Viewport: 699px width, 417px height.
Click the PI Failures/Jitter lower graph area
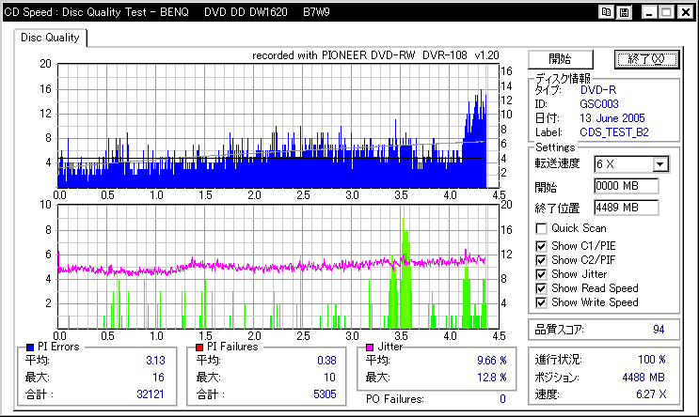click(x=278, y=267)
